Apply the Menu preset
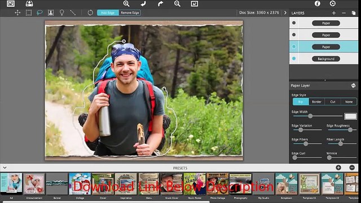361x203 pixels. coord(149,184)
